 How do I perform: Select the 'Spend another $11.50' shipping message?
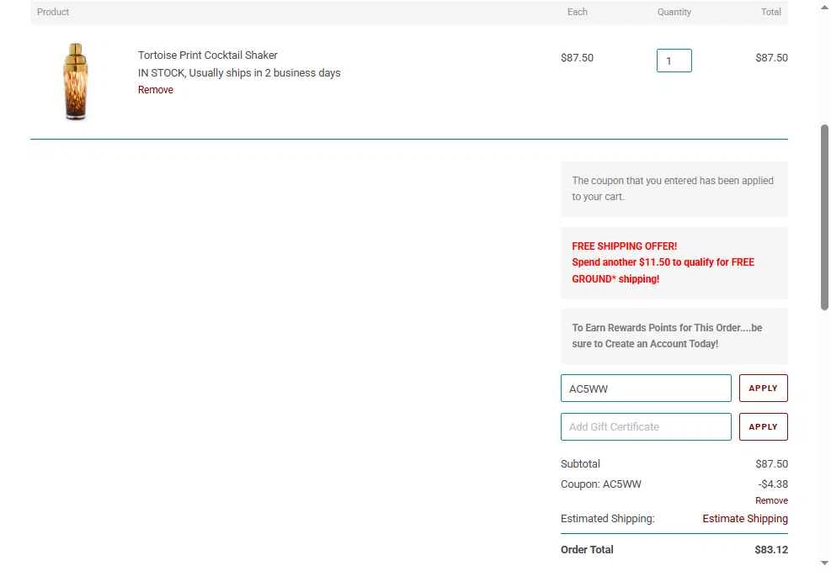coord(663,271)
